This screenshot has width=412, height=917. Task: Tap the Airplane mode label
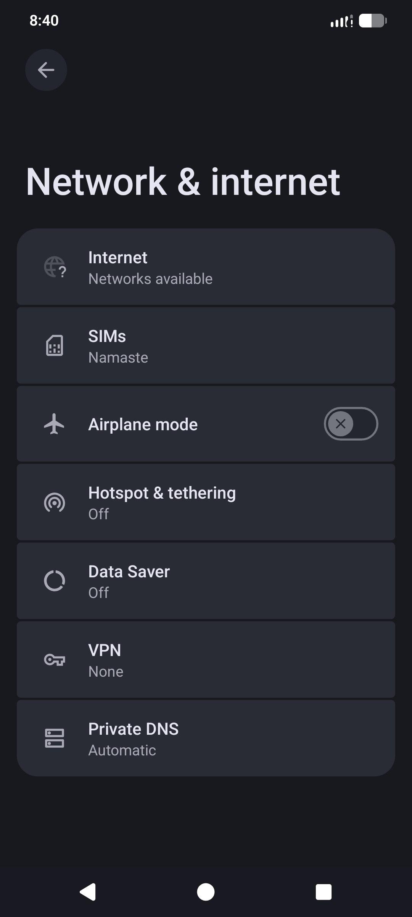(x=143, y=424)
